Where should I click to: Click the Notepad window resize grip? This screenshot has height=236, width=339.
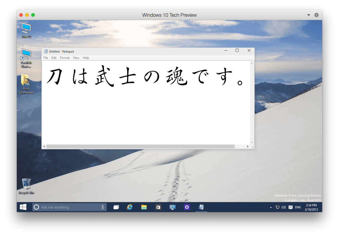pos(252,147)
